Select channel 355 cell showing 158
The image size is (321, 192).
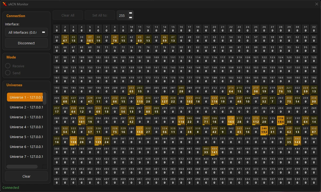pyautogui.click(x=73, y=140)
